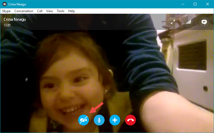The image size is (214, 133).
Task: Click the blue plus add button
Action: 115,120
